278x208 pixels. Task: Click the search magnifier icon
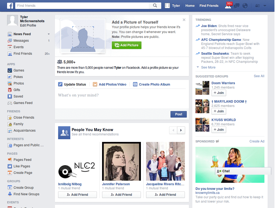click(155, 5)
